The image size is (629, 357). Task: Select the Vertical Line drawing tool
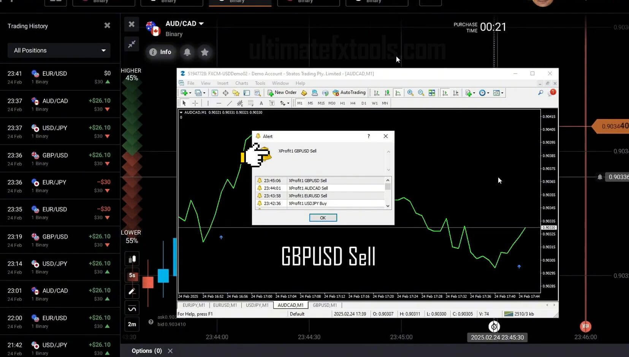pos(208,103)
